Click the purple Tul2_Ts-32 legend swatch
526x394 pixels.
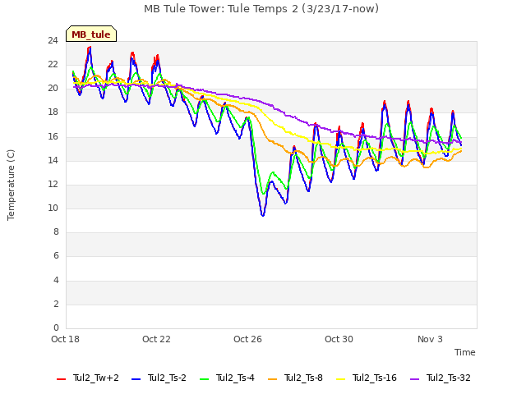tap(414, 379)
